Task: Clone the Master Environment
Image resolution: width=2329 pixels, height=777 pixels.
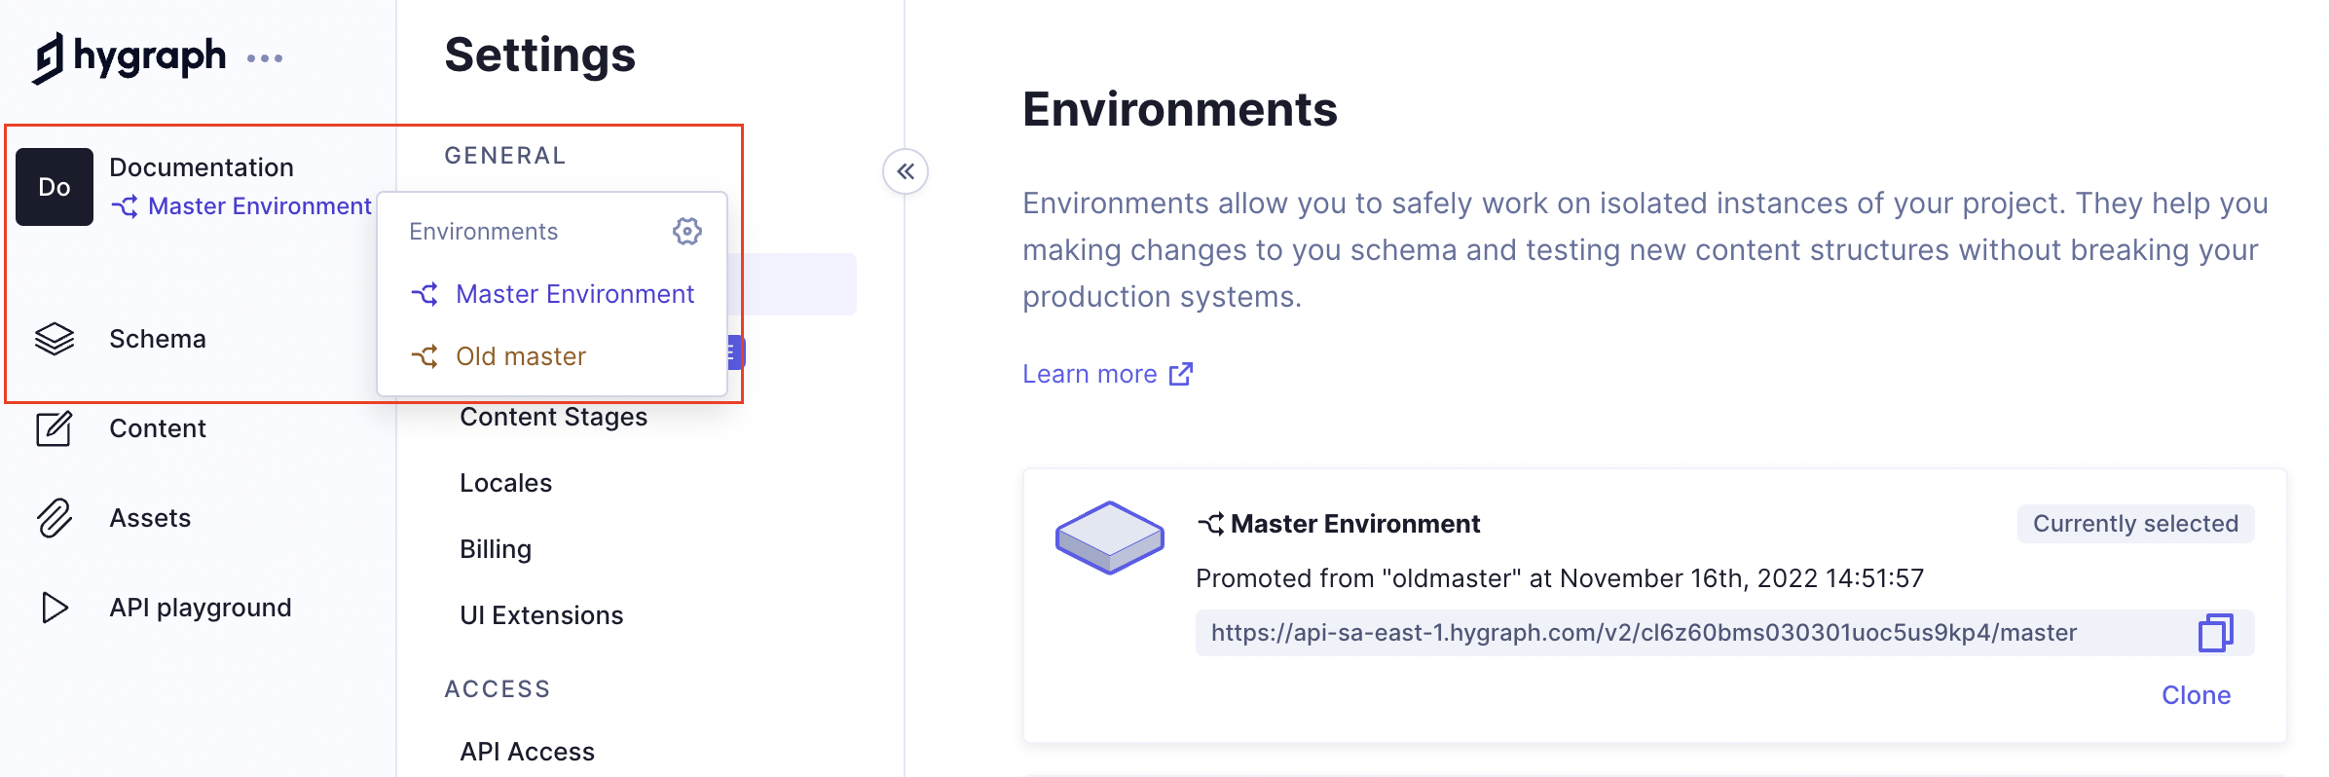Action: [2196, 695]
